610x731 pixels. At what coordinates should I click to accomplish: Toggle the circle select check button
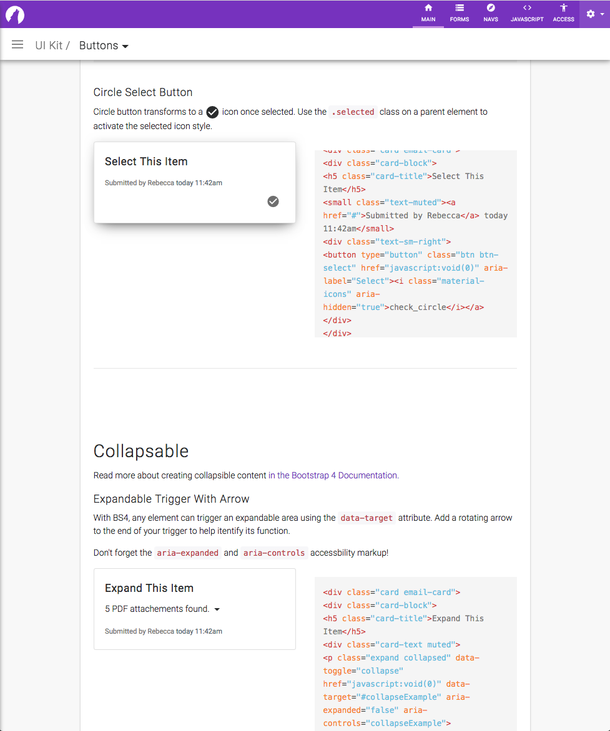point(273,201)
